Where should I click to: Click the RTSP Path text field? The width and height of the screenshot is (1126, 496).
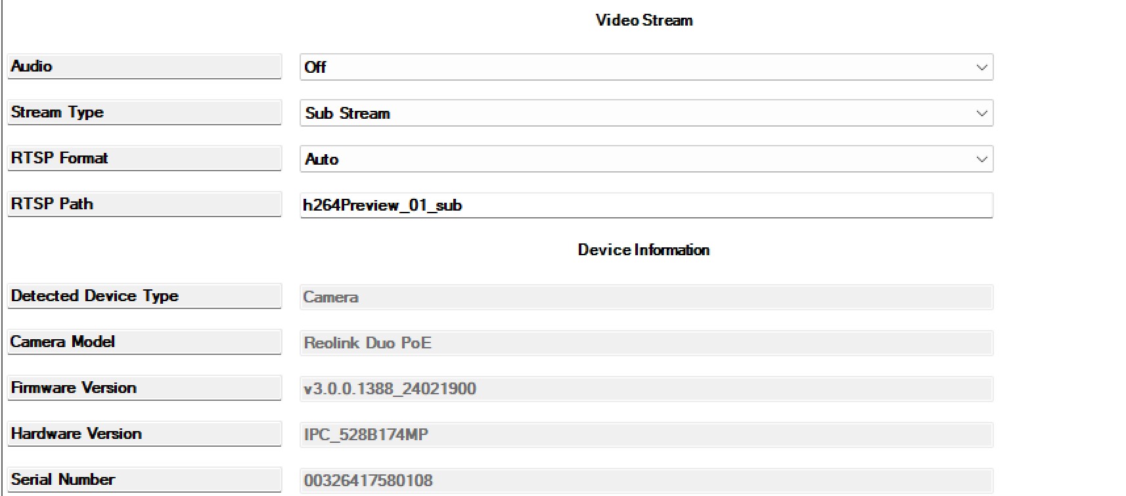point(646,205)
